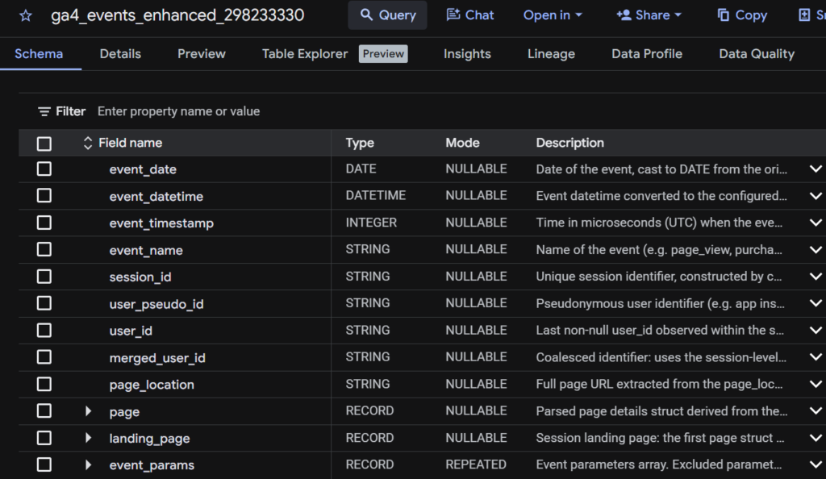This screenshot has height=479, width=826.
Task: Sort by Field name arrows icon
Action: (x=88, y=144)
